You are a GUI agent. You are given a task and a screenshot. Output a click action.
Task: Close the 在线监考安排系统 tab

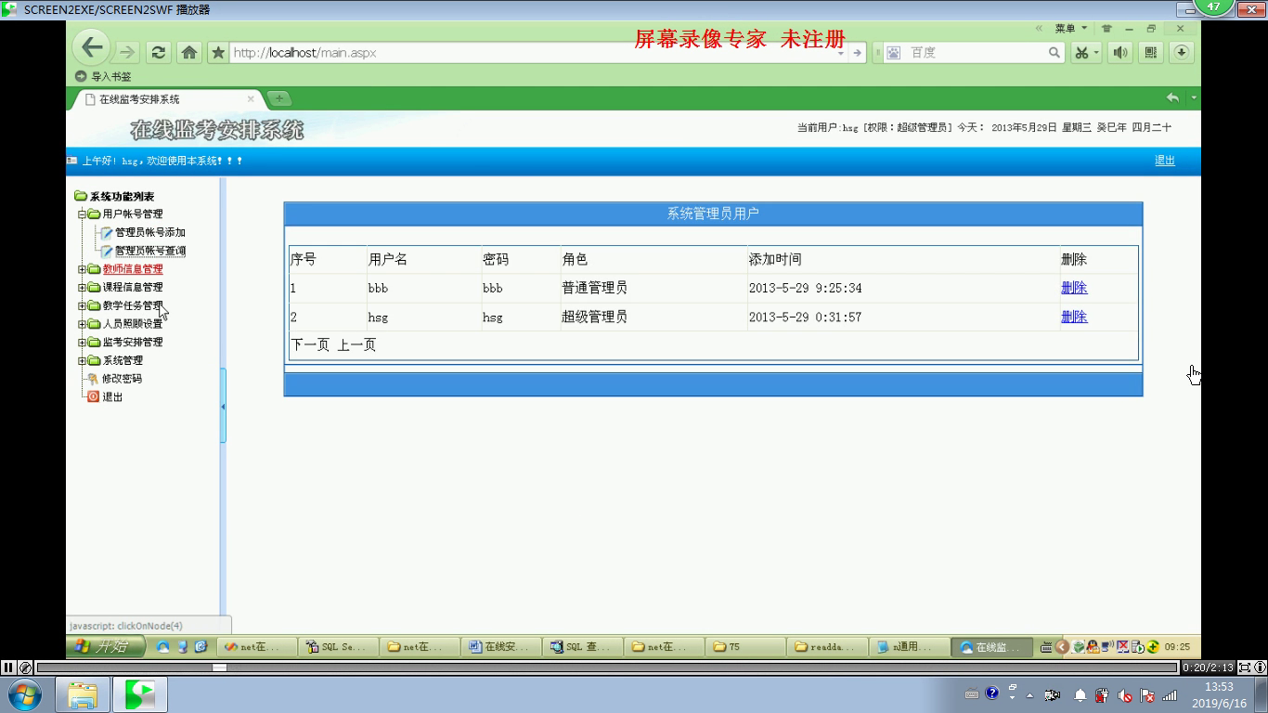(251, 98)
